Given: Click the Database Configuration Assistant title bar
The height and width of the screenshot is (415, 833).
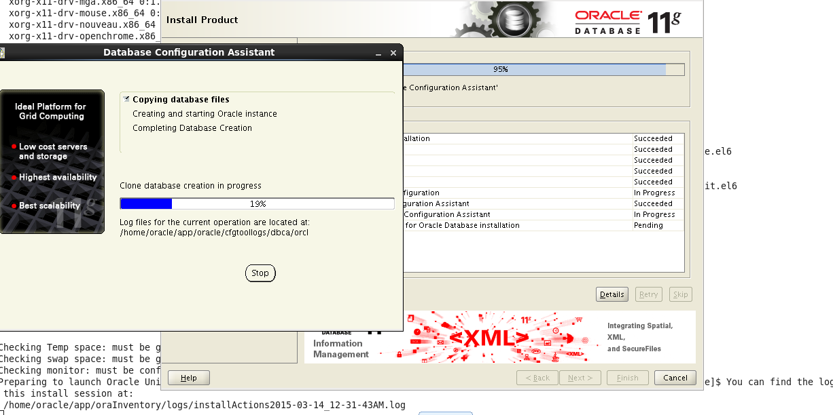Looking at the screenshot, I should pyautogui.click(x=189, y=52).
